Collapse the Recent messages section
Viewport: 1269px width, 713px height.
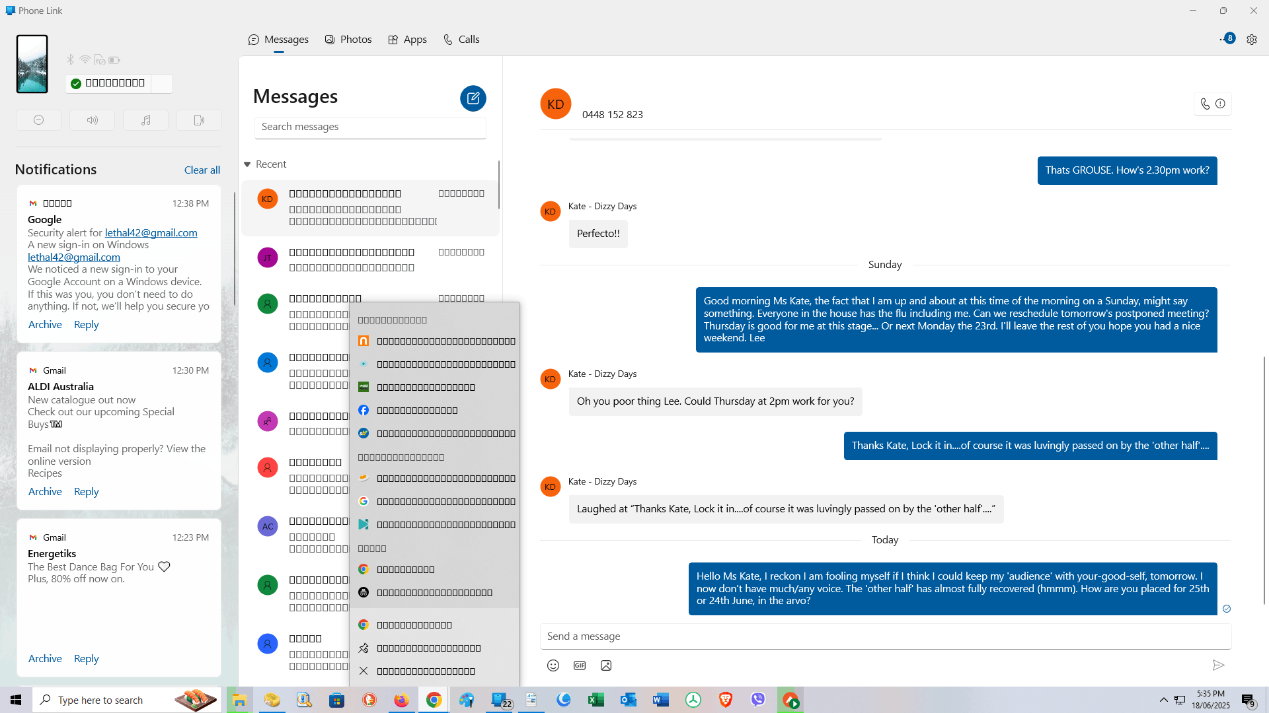[x=247, y=164]
